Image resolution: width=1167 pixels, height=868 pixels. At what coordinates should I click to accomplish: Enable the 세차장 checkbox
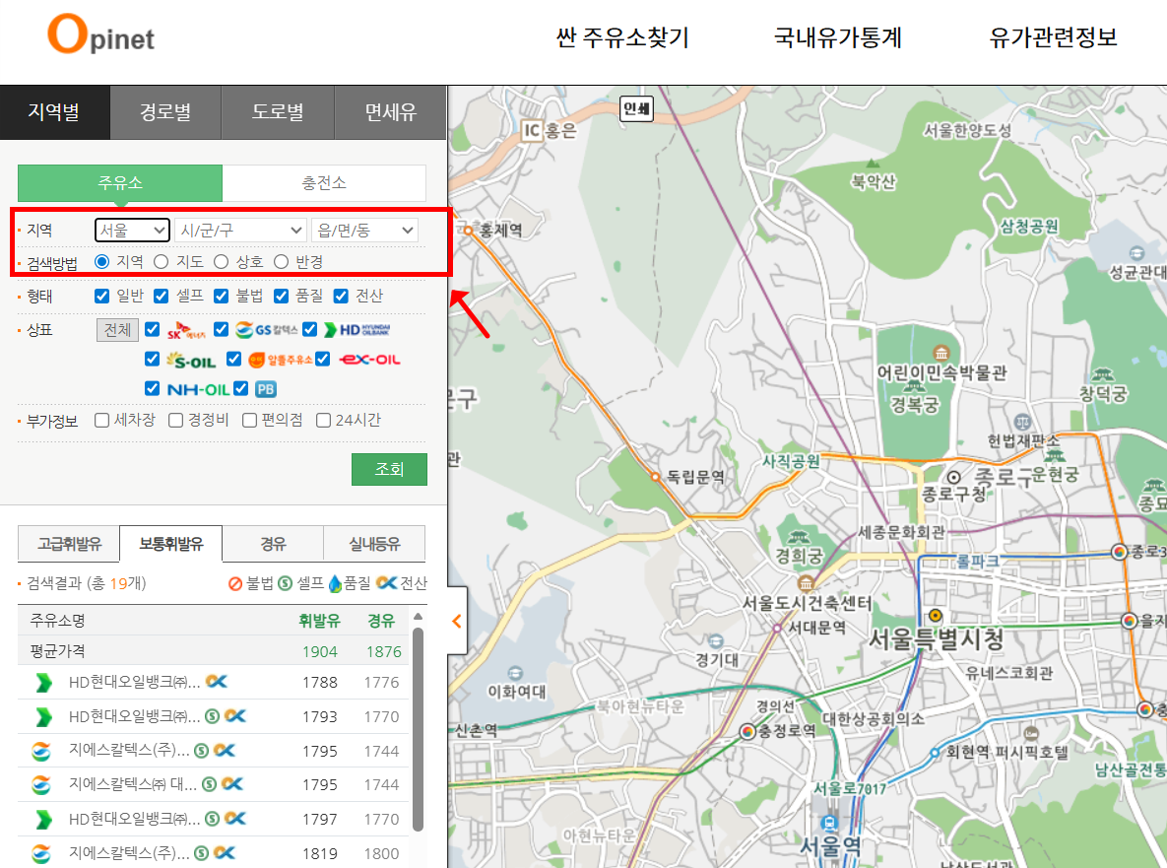[x=102, y=421]
